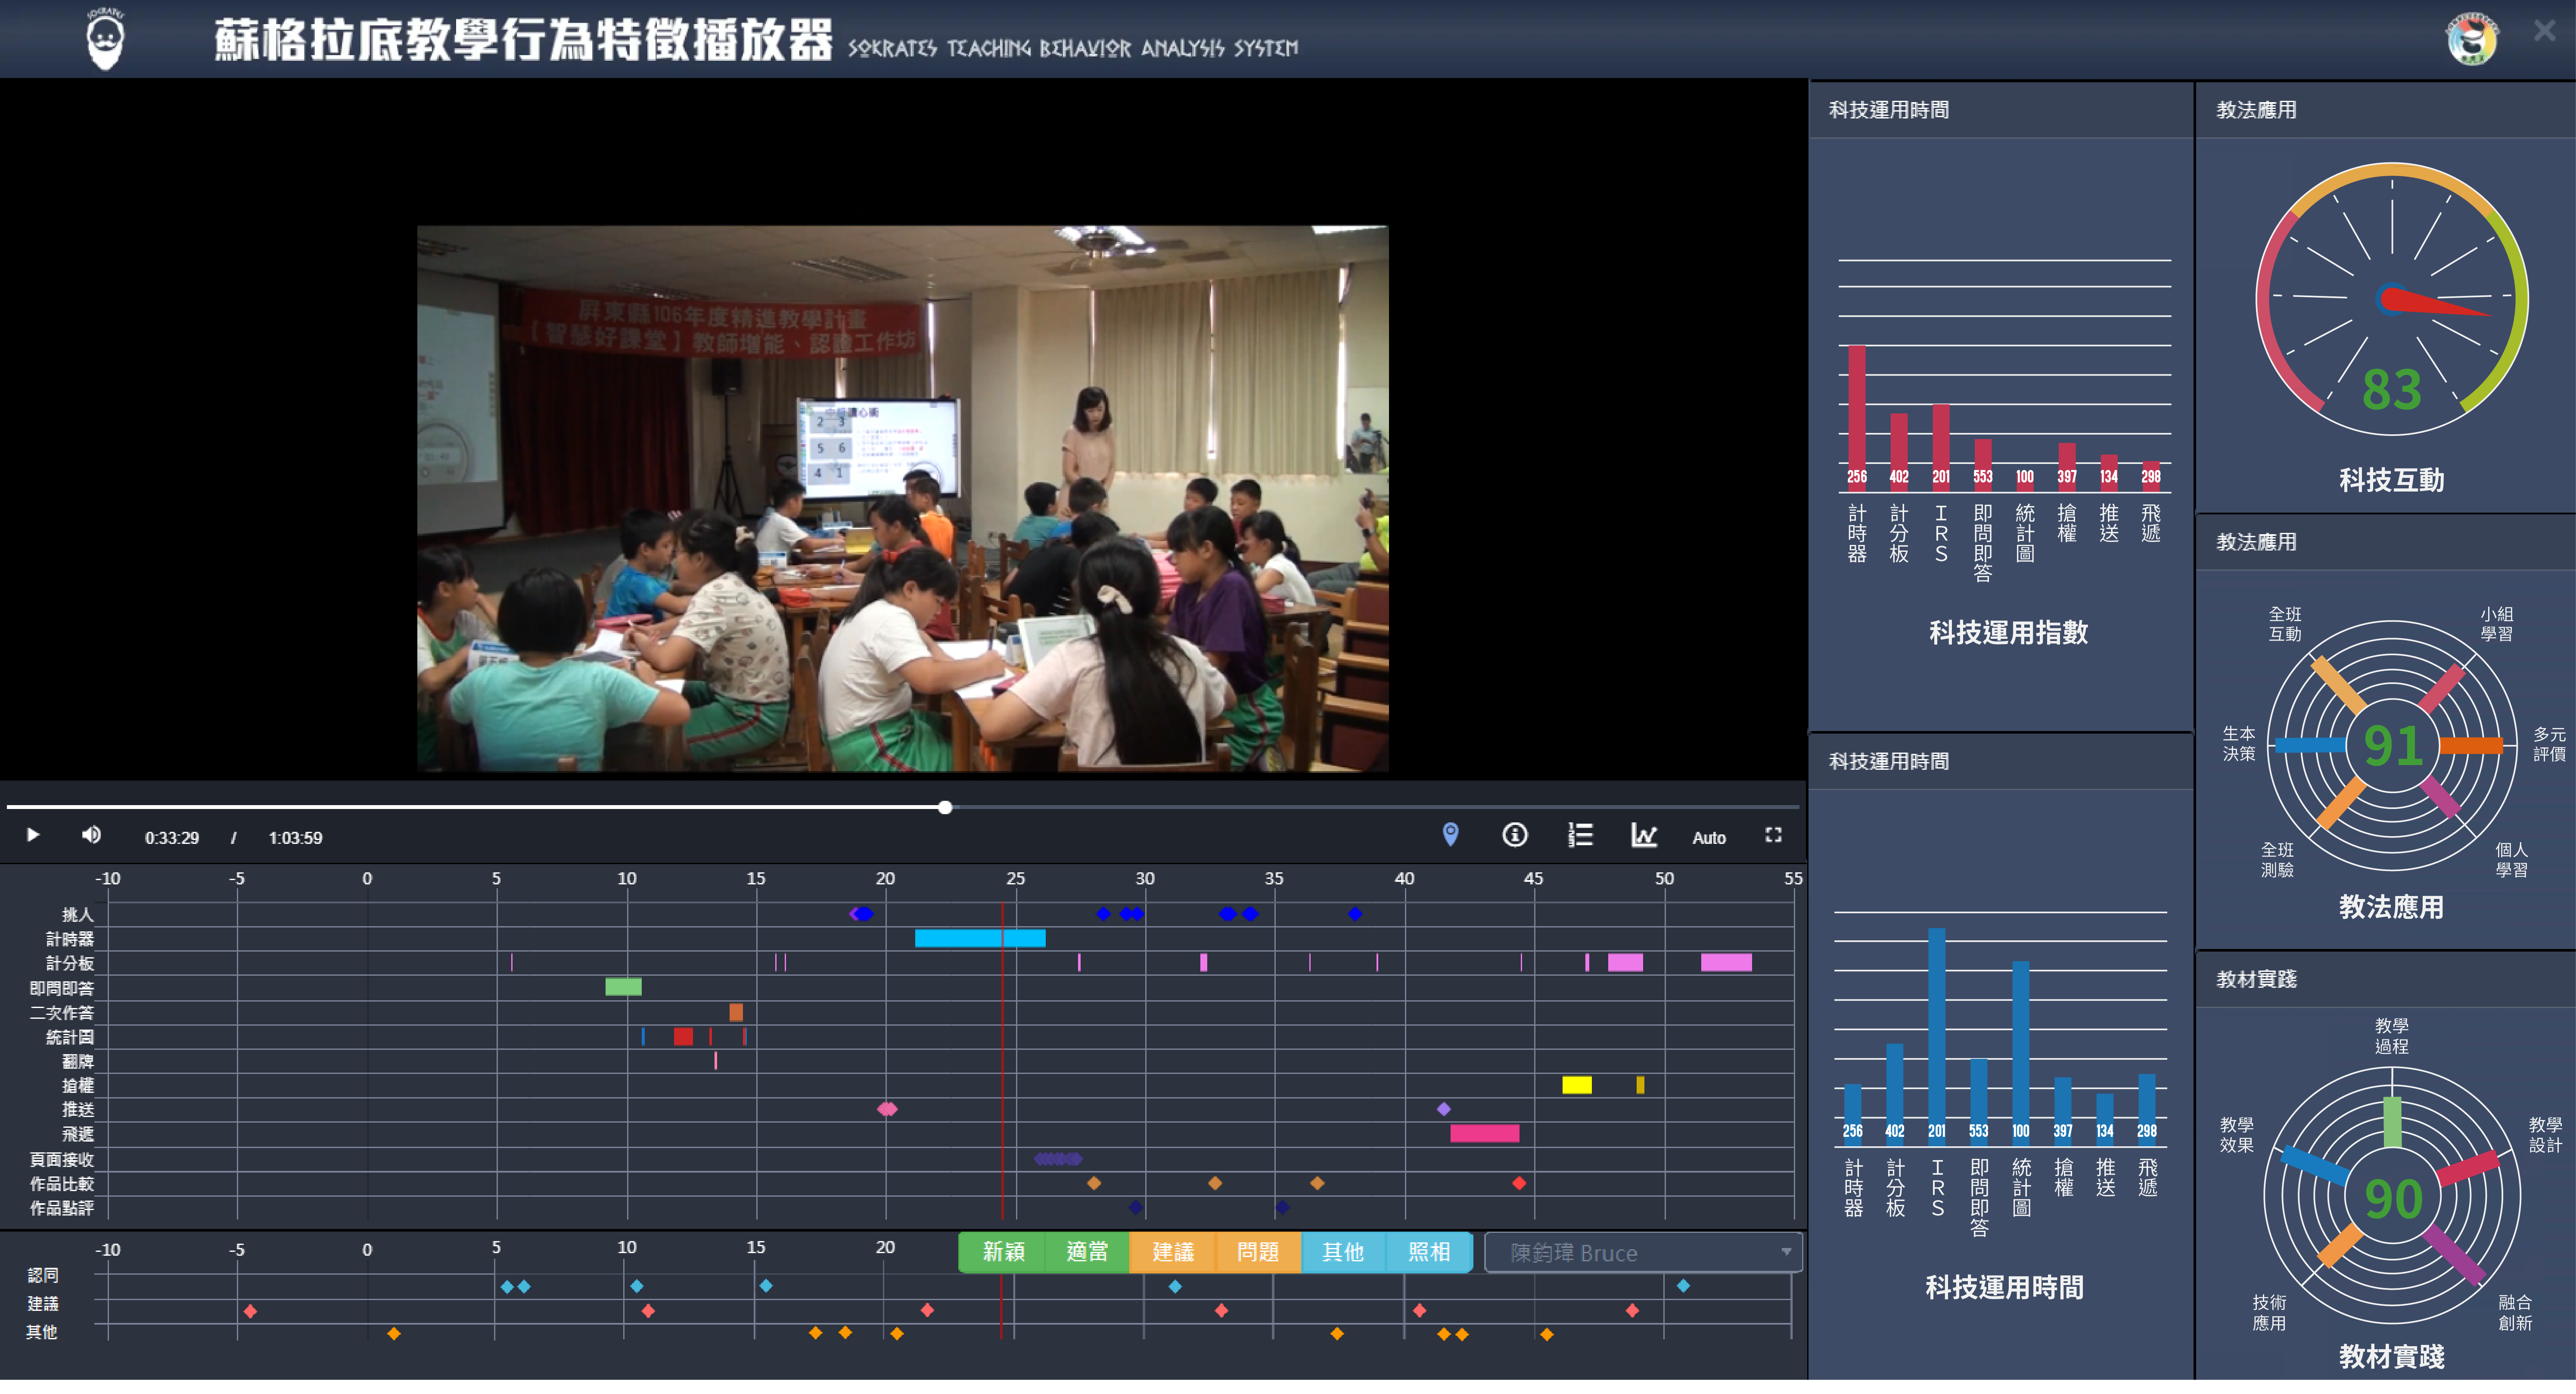The height and width of the screenshot is (1394, 2576).
Task: Click the current time 0:33:29
Action: (172, 838)
